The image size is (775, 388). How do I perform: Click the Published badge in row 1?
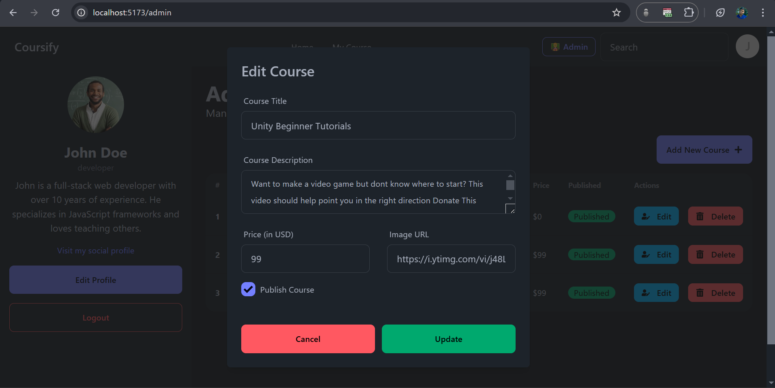point(592,216)
